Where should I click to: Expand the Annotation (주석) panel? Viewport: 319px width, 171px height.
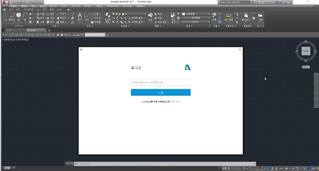pos(89,26)
